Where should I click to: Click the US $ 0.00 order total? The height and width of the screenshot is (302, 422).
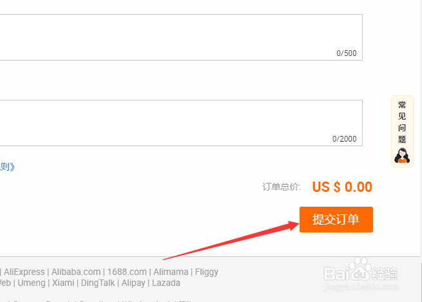tap(342, 187)
